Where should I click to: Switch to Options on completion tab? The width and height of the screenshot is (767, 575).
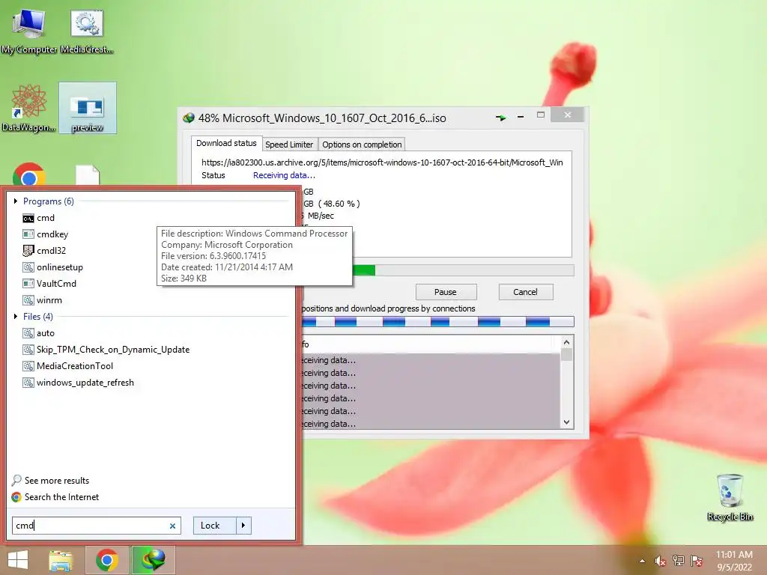coord(362,144)
